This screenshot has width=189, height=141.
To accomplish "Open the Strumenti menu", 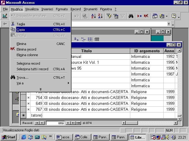I will 90,9.
